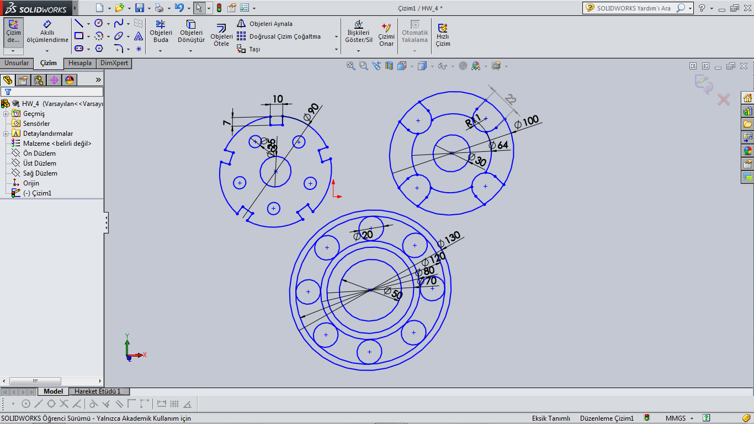The width and height of the screenshot is (754, 424).
Task: Select (-) Çizim1 in feature tree
Action: point(32,193)
